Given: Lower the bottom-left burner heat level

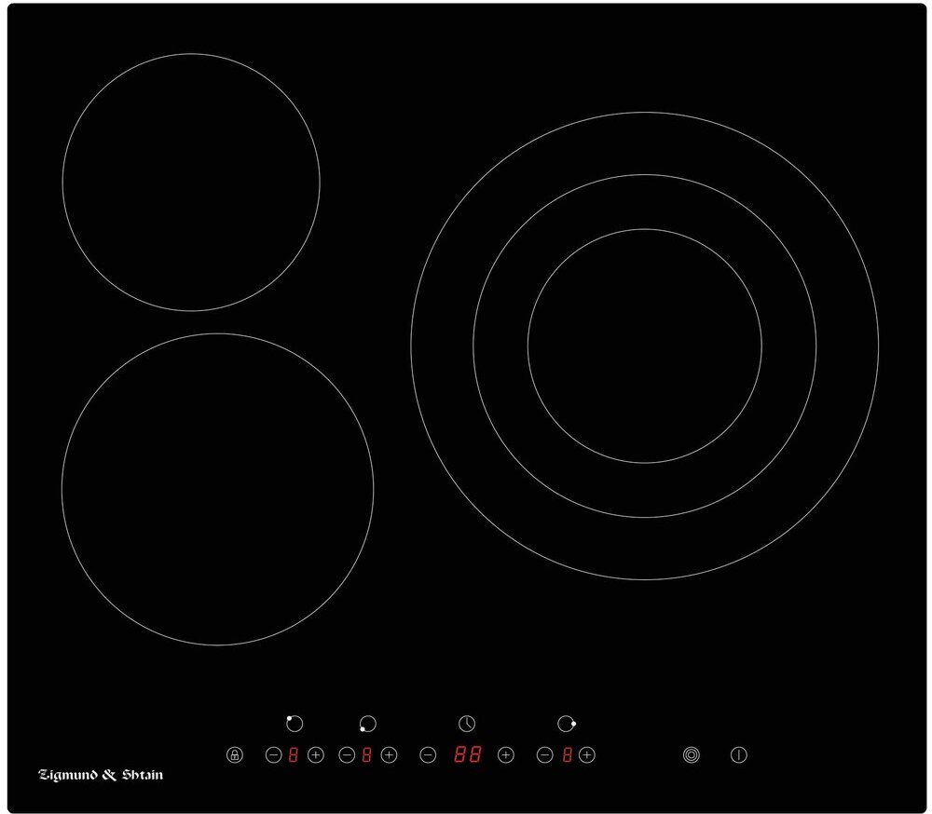Looking at the screenshot, I should point(347,755).
